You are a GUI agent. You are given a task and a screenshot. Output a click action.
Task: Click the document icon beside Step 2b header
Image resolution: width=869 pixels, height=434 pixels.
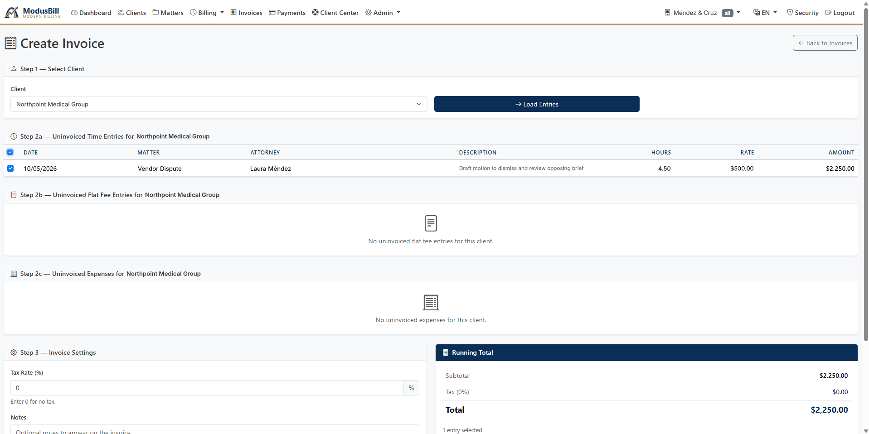14,195
